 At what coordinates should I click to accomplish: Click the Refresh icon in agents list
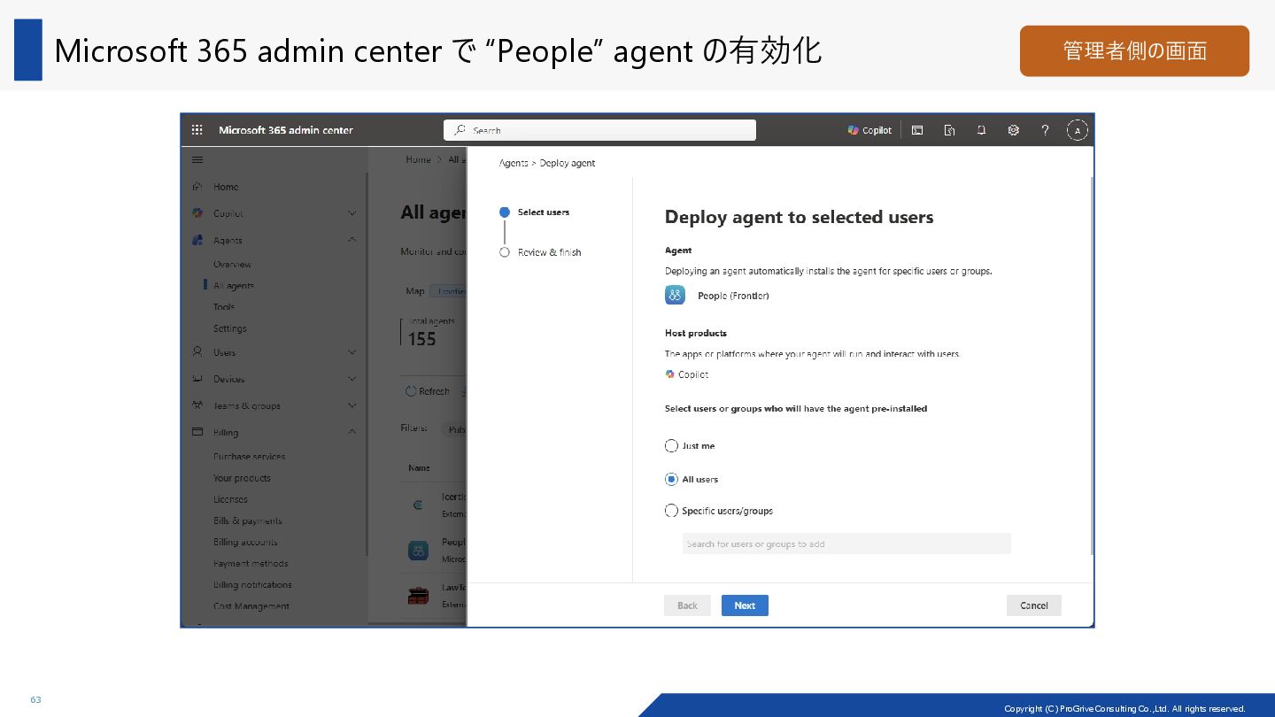411,391
